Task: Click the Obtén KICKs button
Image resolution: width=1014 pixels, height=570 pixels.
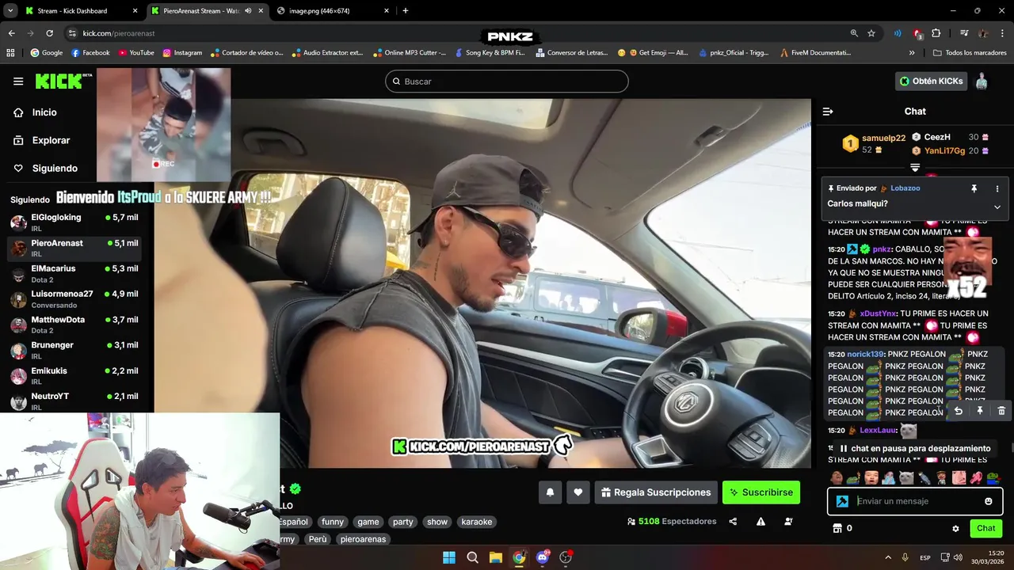Action: [x=932, y=81]
